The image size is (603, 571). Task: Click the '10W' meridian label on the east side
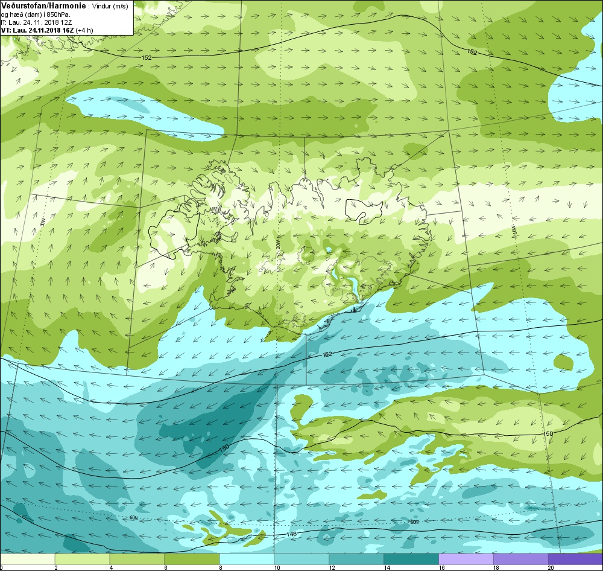(x=514, y=231)
